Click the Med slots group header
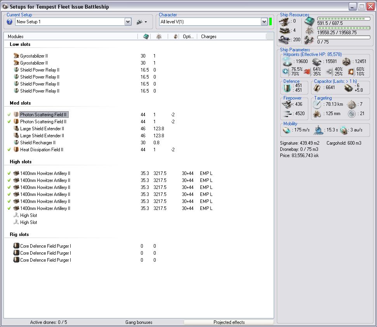Screen dimensions: 377x327 pos(20,103)
